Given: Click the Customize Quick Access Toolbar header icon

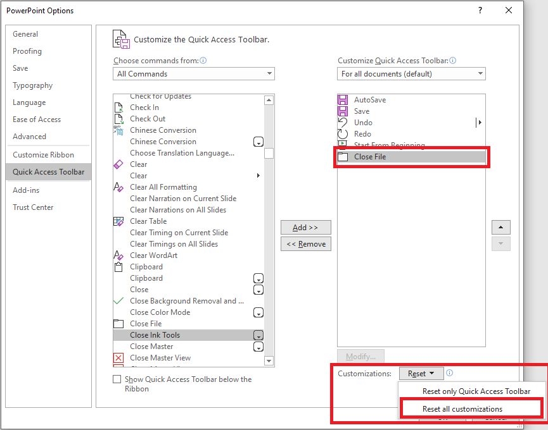Looking at the screenshot, I should click(x=121, y=39).
